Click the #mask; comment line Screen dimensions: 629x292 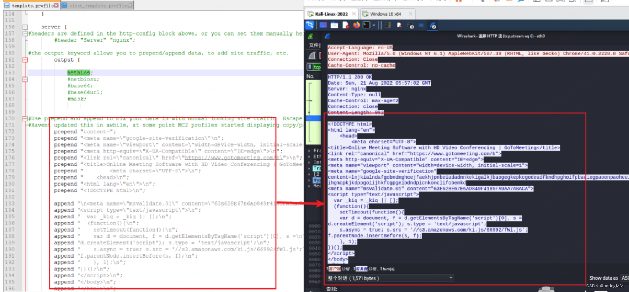77,99
